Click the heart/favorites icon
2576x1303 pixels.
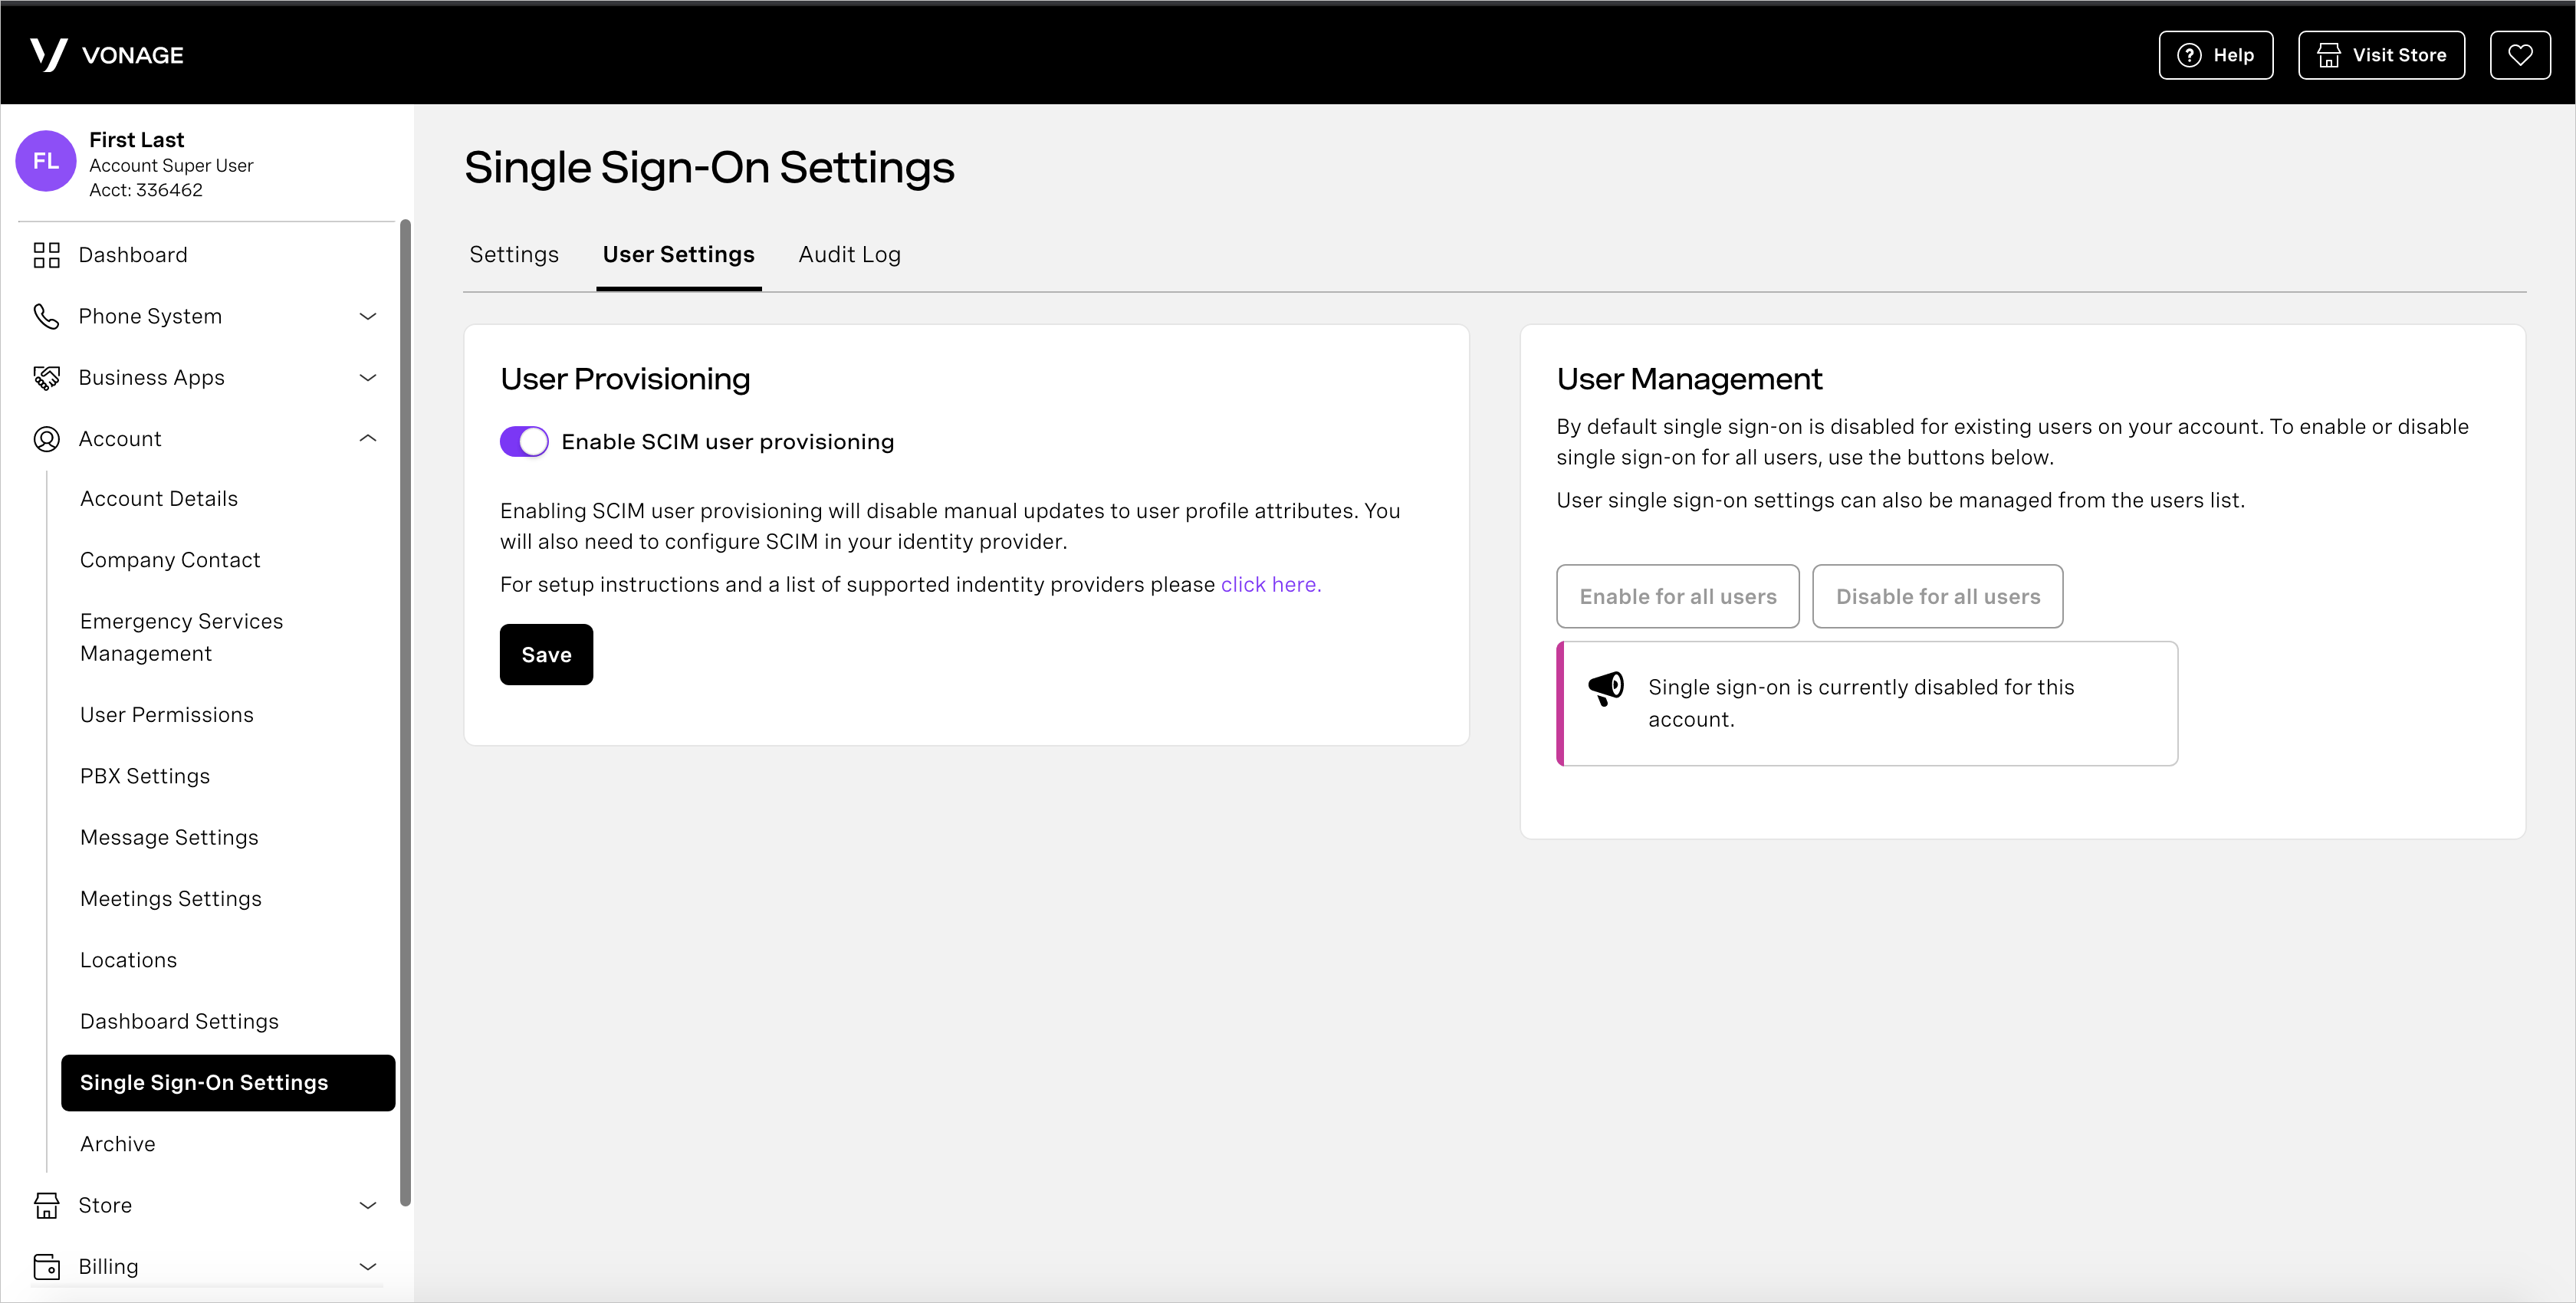click(x=2519, y=55)
